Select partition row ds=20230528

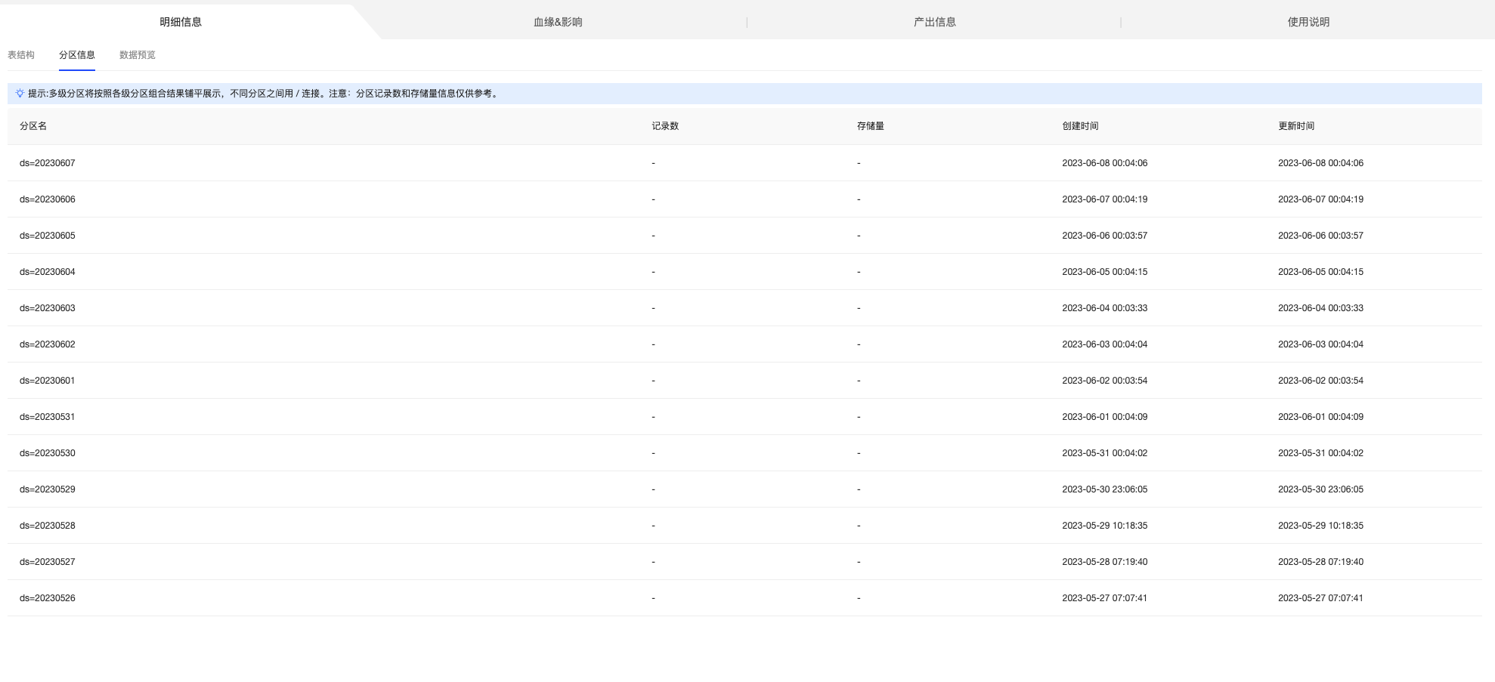(x=48, y=526)
